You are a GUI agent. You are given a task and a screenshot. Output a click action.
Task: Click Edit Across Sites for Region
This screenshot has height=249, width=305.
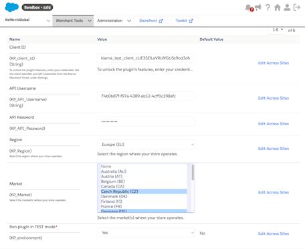pyautogui.click(x=274, y=149)
